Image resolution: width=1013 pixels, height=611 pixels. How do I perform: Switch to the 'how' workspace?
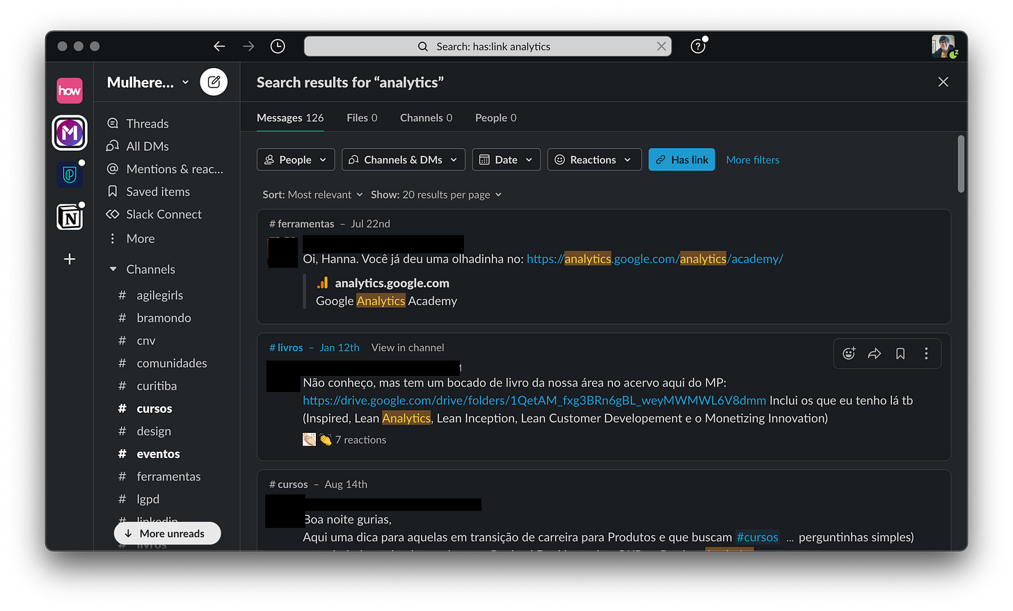coord(70,90)
